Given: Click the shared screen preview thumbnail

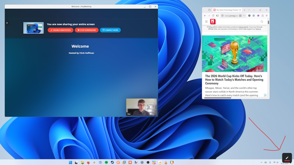Looking at the screenshot, I should click(33, 28).
